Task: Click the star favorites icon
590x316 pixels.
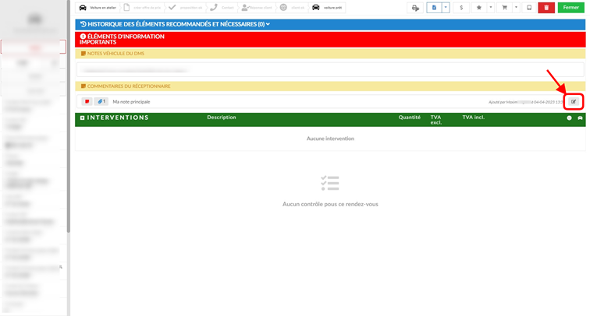Action: [479, 8]
